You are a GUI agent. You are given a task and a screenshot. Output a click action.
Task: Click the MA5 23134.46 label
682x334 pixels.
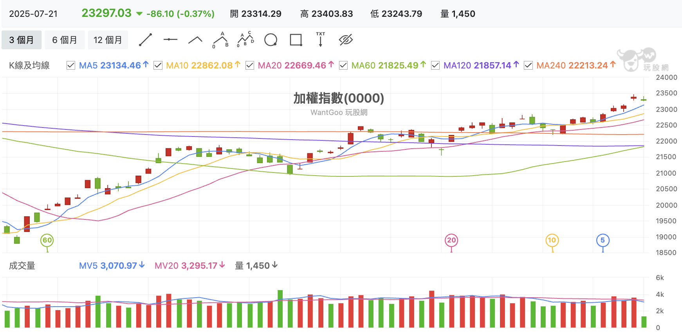(x=114, y=65)
